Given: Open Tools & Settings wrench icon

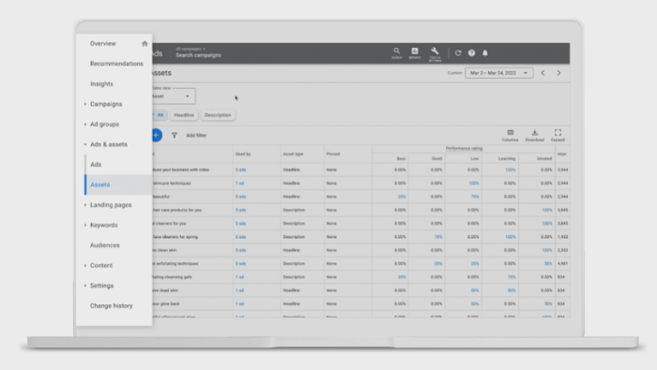Looking at the screenshot, I should coord(435,53).
